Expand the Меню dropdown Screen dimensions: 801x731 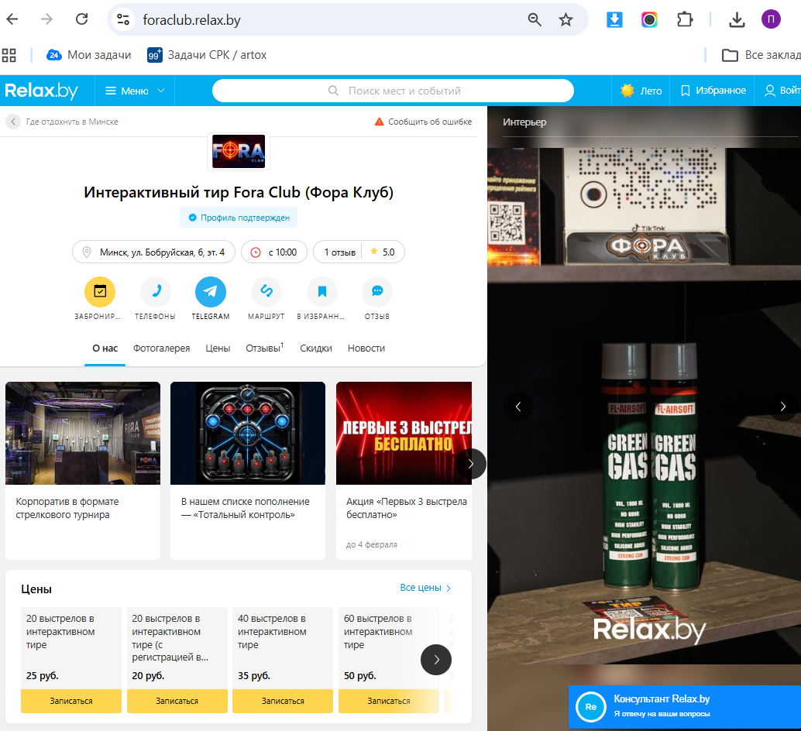pyautogui.click(x=135, y=91)
